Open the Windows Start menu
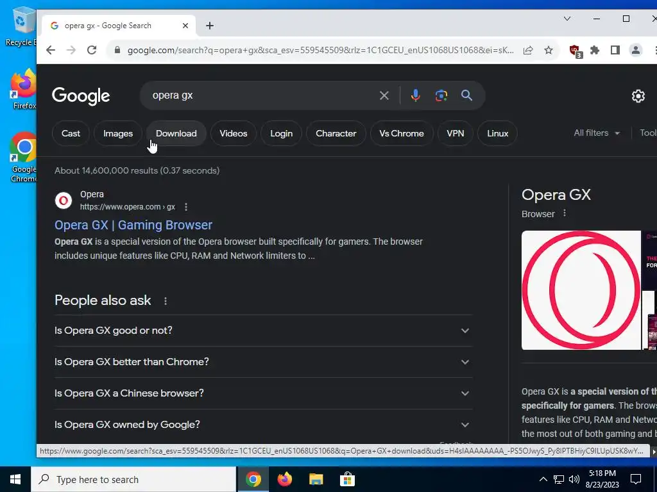This screenshot has width=657, height=492. click(x=15, y=479)
